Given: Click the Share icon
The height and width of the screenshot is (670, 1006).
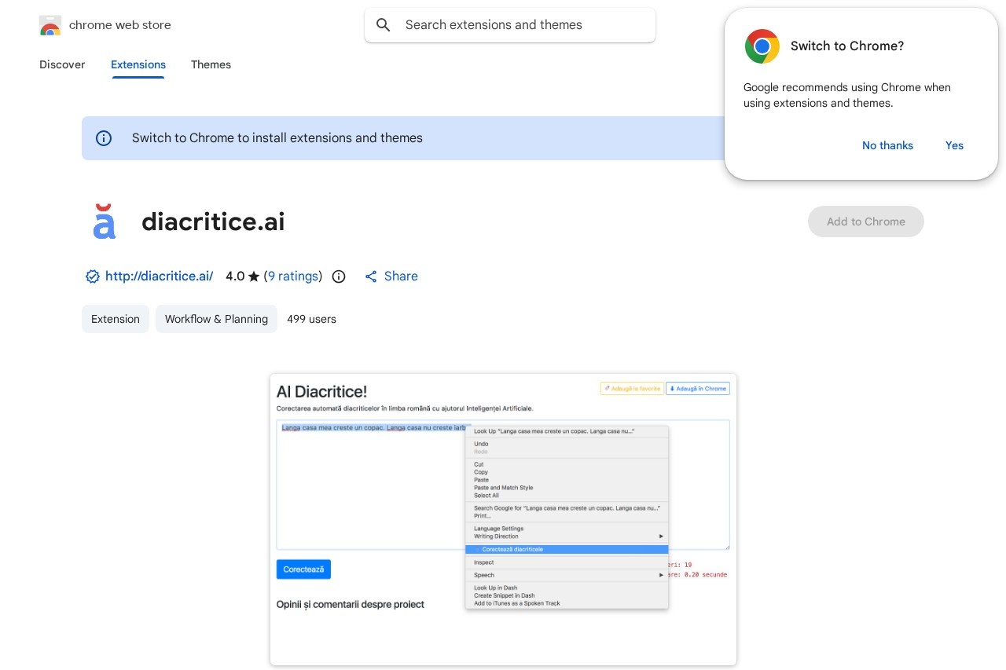Looking at the screenshot, I should pos(371,276).
